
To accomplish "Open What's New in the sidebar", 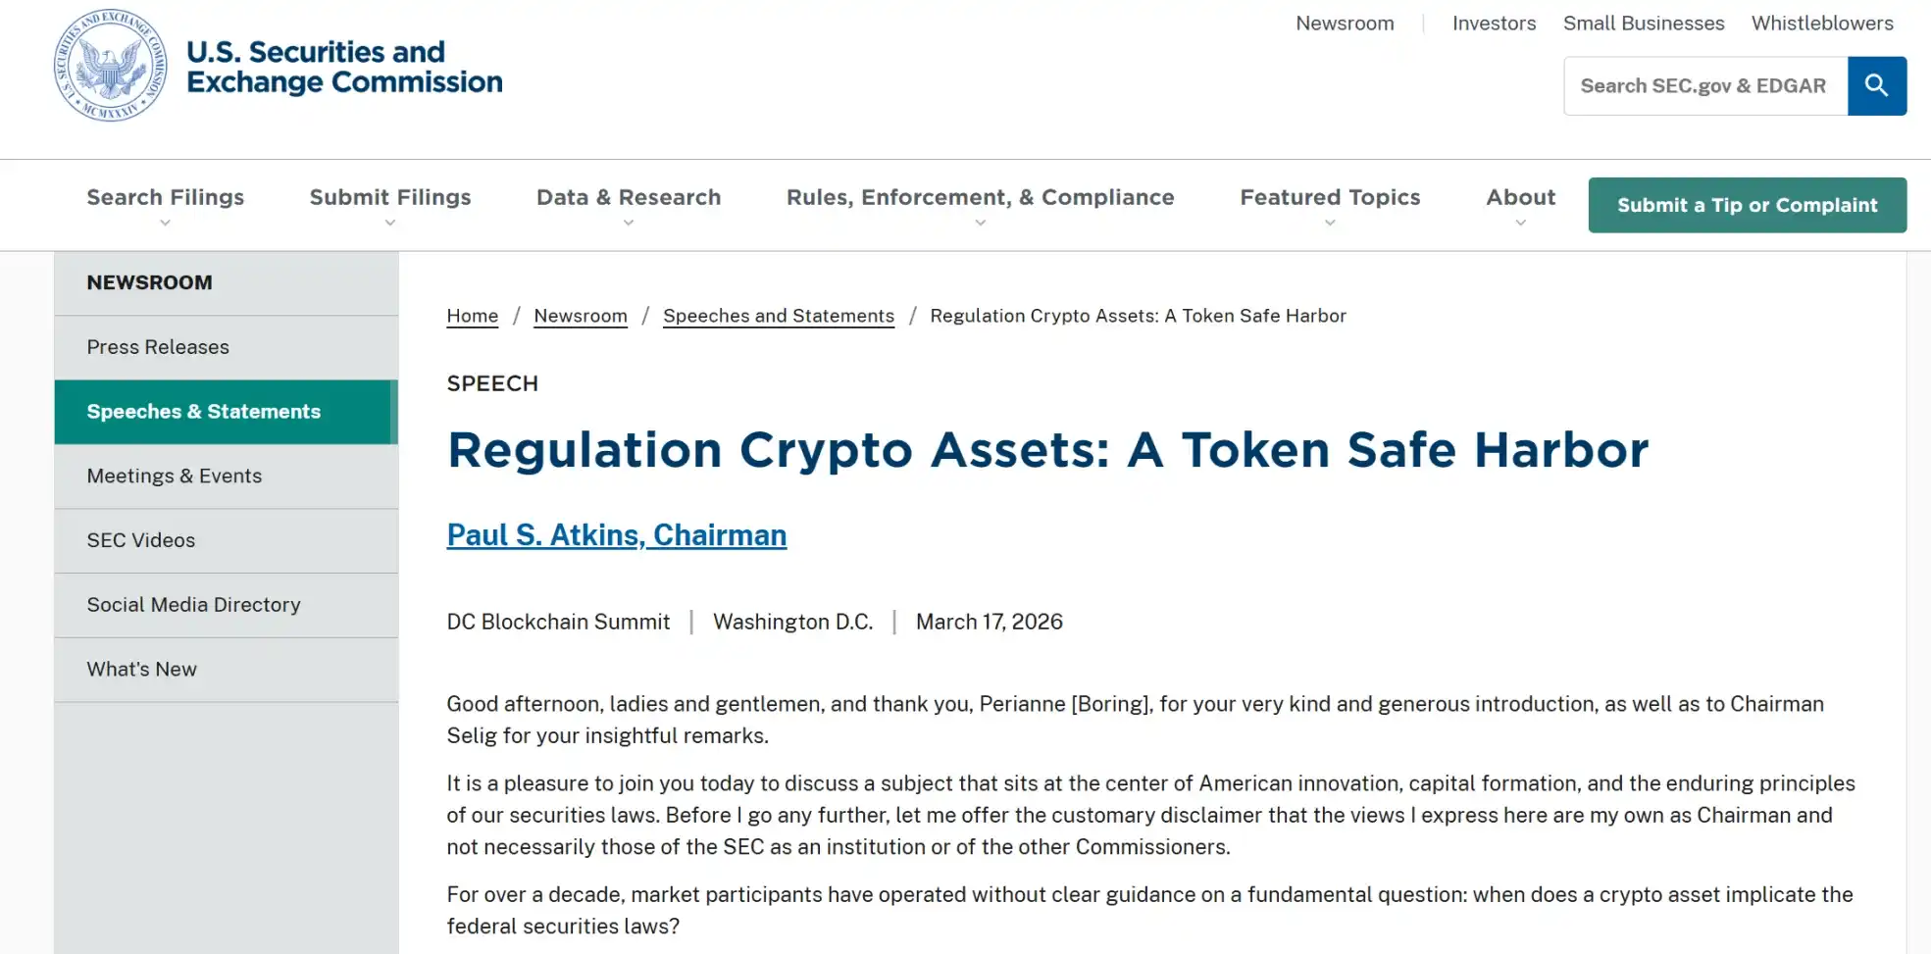I will (141, 669).
